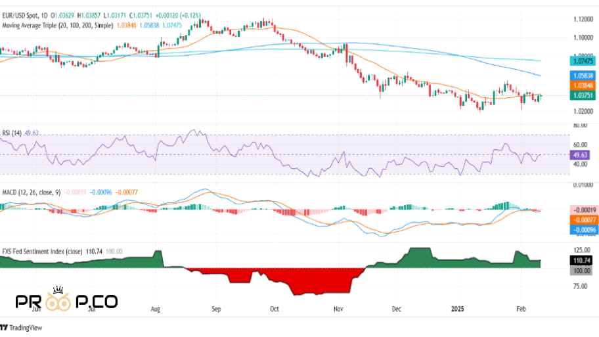Click the cyan 1.07475 price tag on axis

583,60
